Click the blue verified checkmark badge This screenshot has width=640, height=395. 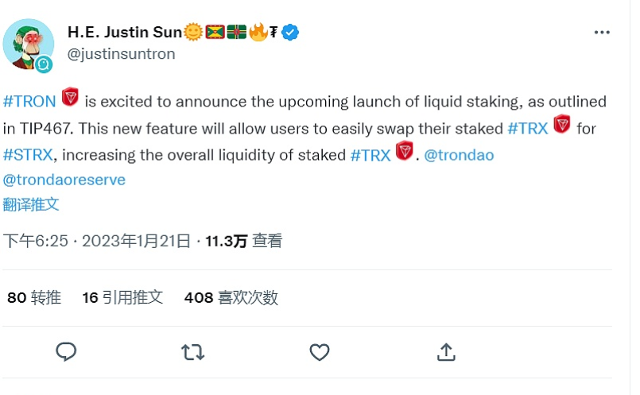(x=290, y=33)
